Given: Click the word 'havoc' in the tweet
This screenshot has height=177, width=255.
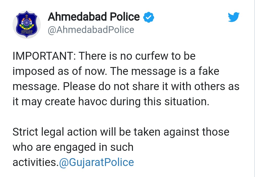Looking at the screenshot, I should 93,102.
